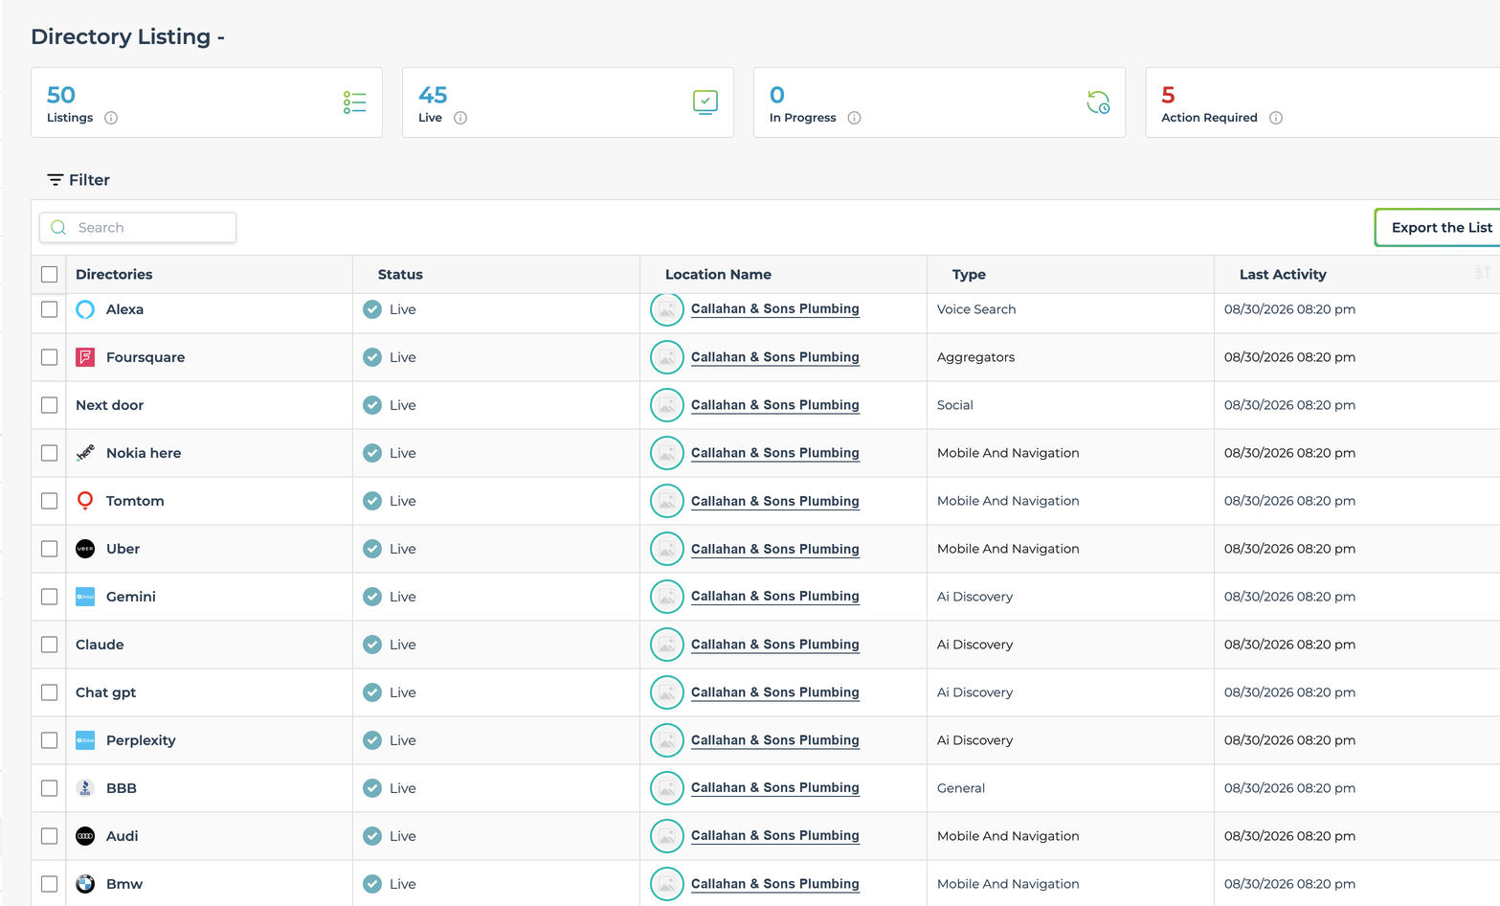The width and height of the screenshot is (1500, 906).
Task: Click location image placeholder in Foursquare row
Action: [x=667, y=357]
